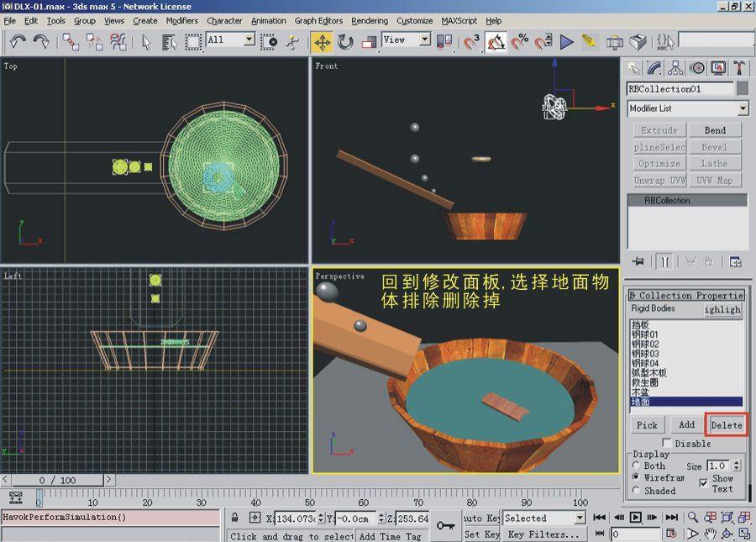Expand the Modifier List dropdown
The height and width of the screenshot is (542, 756).
743,108
